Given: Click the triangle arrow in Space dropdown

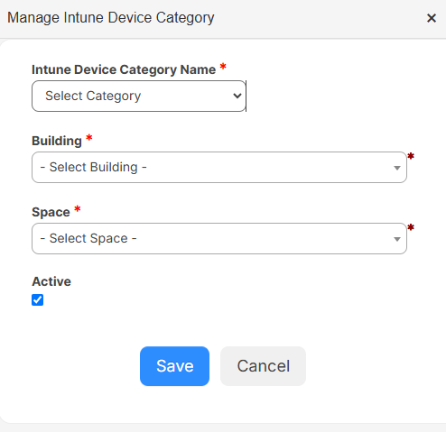Looking at the screenshot, I should point(397,239).
